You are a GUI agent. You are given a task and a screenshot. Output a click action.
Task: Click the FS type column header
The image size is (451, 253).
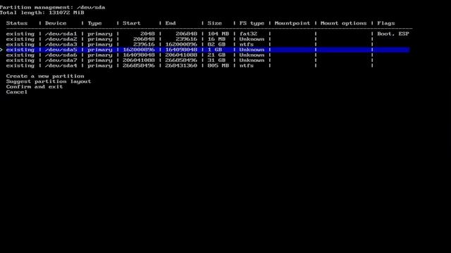(252, 23)
